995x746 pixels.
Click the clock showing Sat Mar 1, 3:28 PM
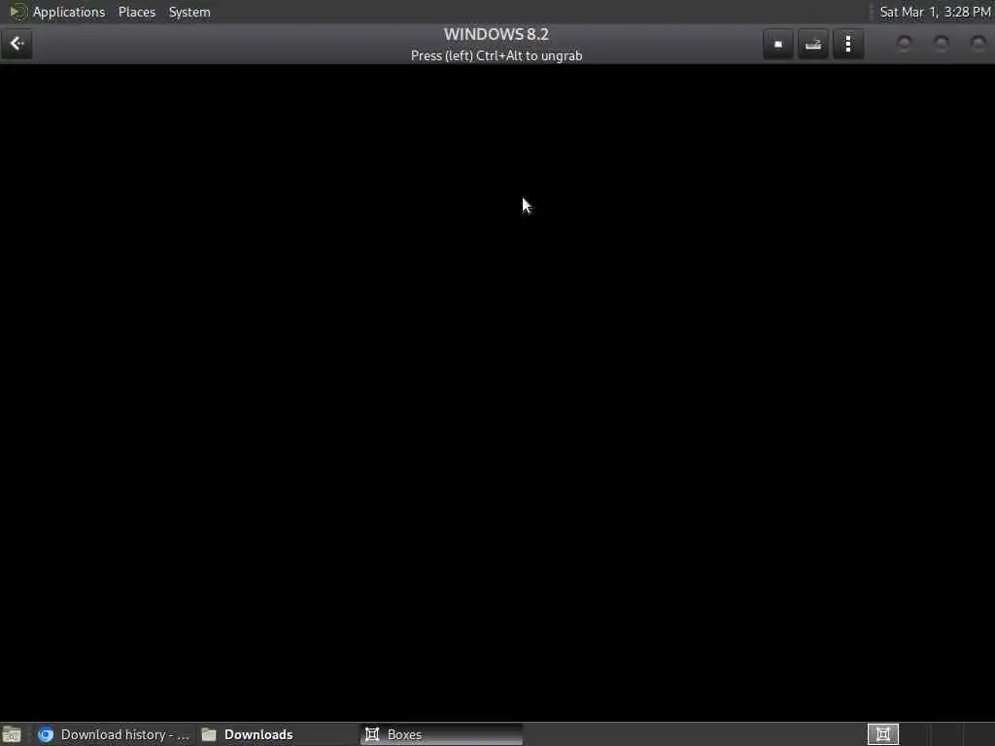click(935, 12)
